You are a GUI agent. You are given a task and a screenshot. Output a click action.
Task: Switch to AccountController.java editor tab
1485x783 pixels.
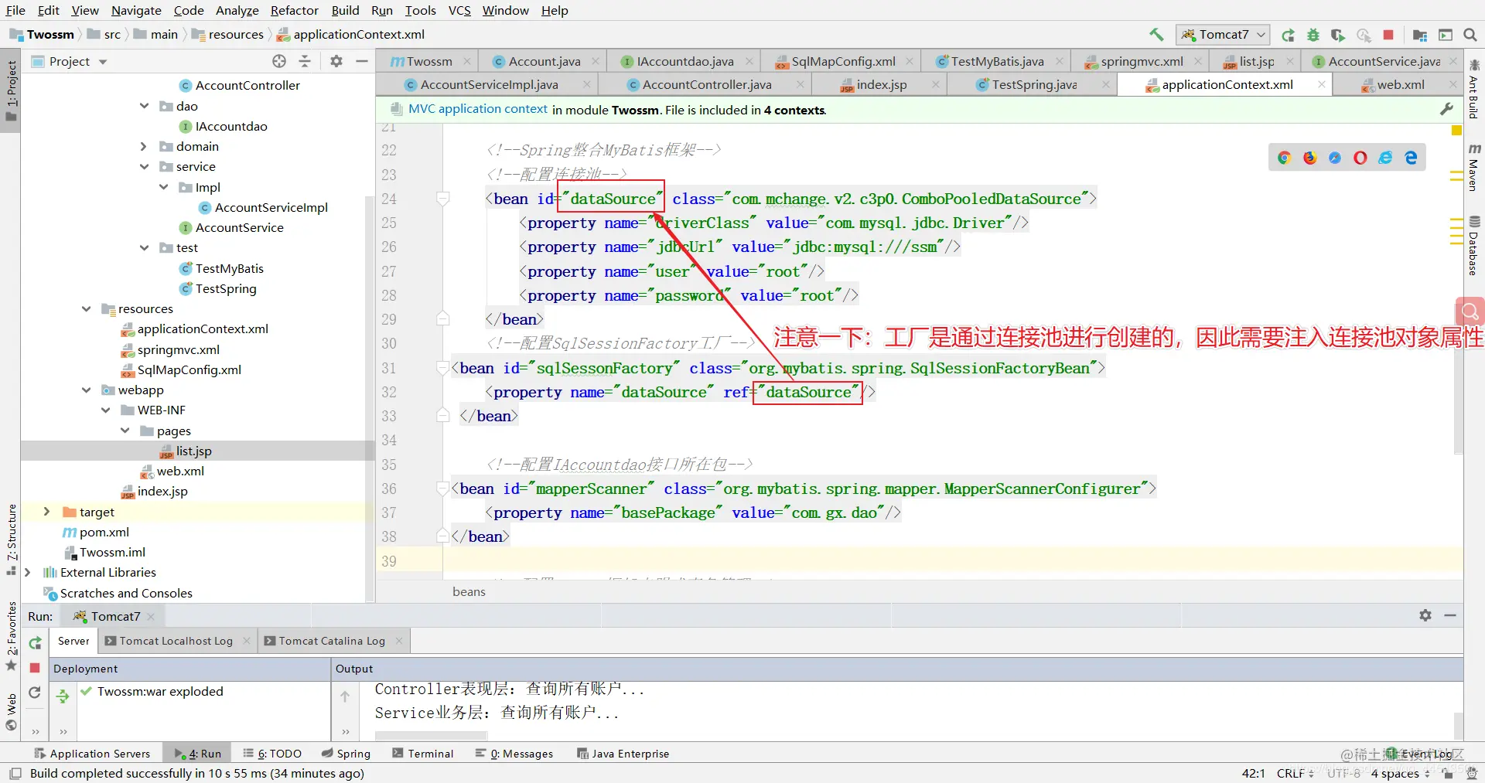(x=707, y=84)
